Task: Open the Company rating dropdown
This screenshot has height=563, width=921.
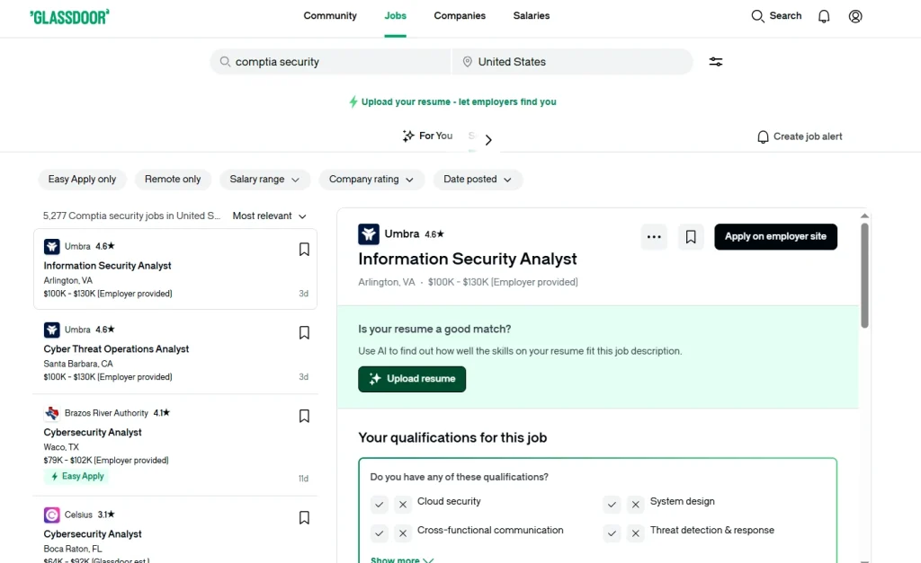Action: (371, 180)
